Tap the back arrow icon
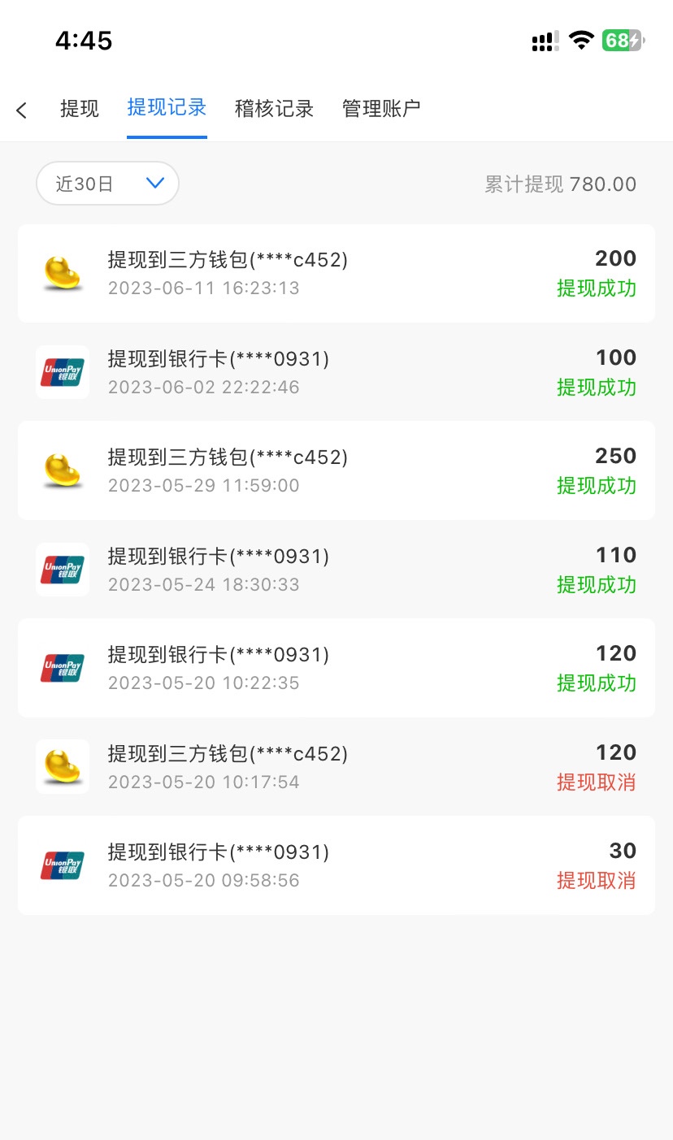 [x=22, y=110]
